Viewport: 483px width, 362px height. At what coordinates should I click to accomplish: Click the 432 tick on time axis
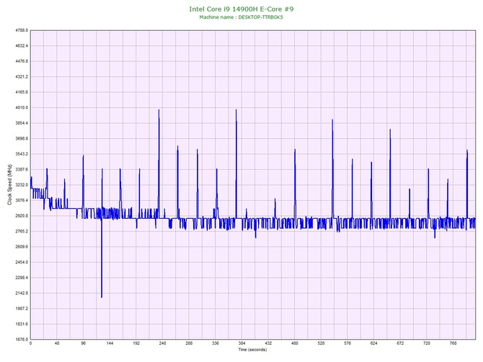(x=268, y=343)
